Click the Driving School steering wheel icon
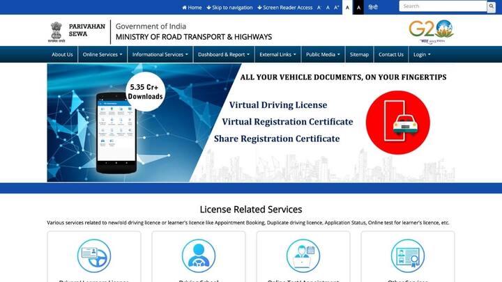 tap(199, 256)
